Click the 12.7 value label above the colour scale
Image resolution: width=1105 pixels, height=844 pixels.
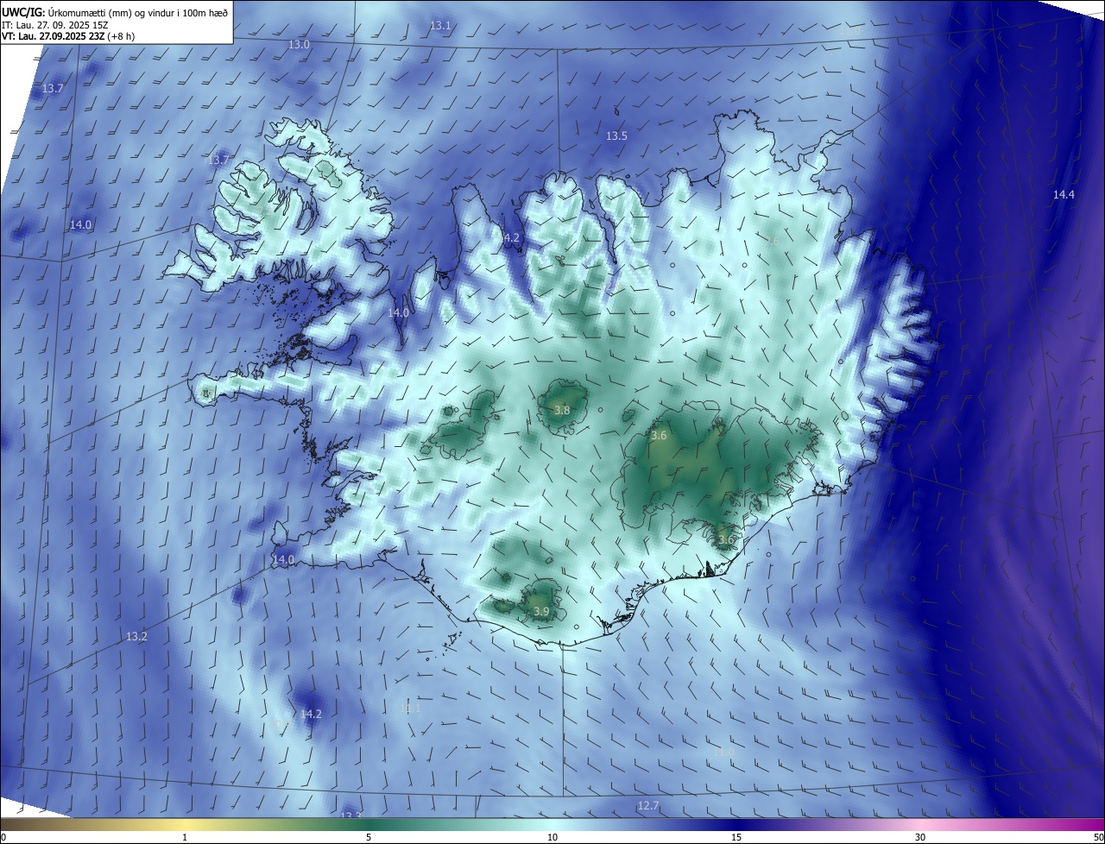click(647, 806)
